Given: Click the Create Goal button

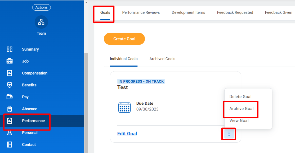Looking at the screenshot, I should [x=124, y=39].
